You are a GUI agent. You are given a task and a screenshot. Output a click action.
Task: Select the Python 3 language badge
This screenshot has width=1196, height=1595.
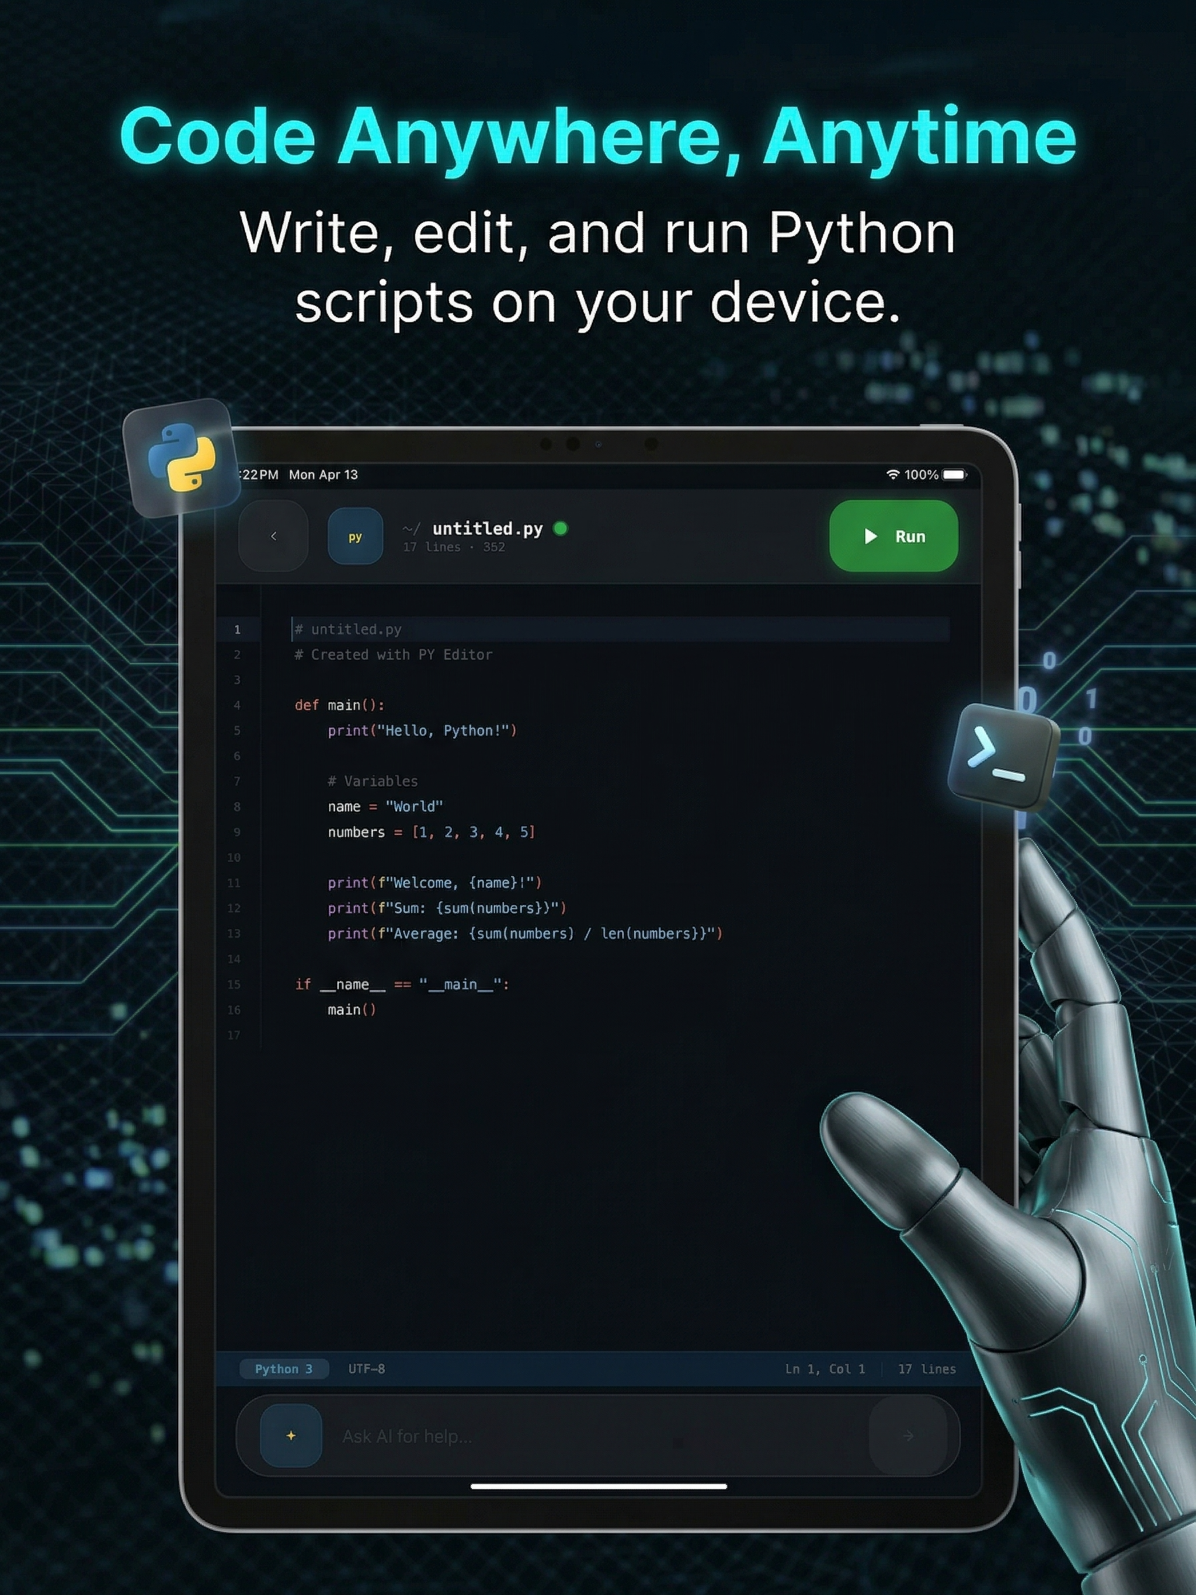(283, 1368)
